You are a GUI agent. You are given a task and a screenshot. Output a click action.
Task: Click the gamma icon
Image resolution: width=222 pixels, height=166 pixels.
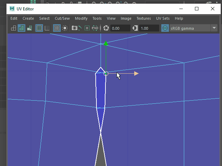tap(135, 28)
